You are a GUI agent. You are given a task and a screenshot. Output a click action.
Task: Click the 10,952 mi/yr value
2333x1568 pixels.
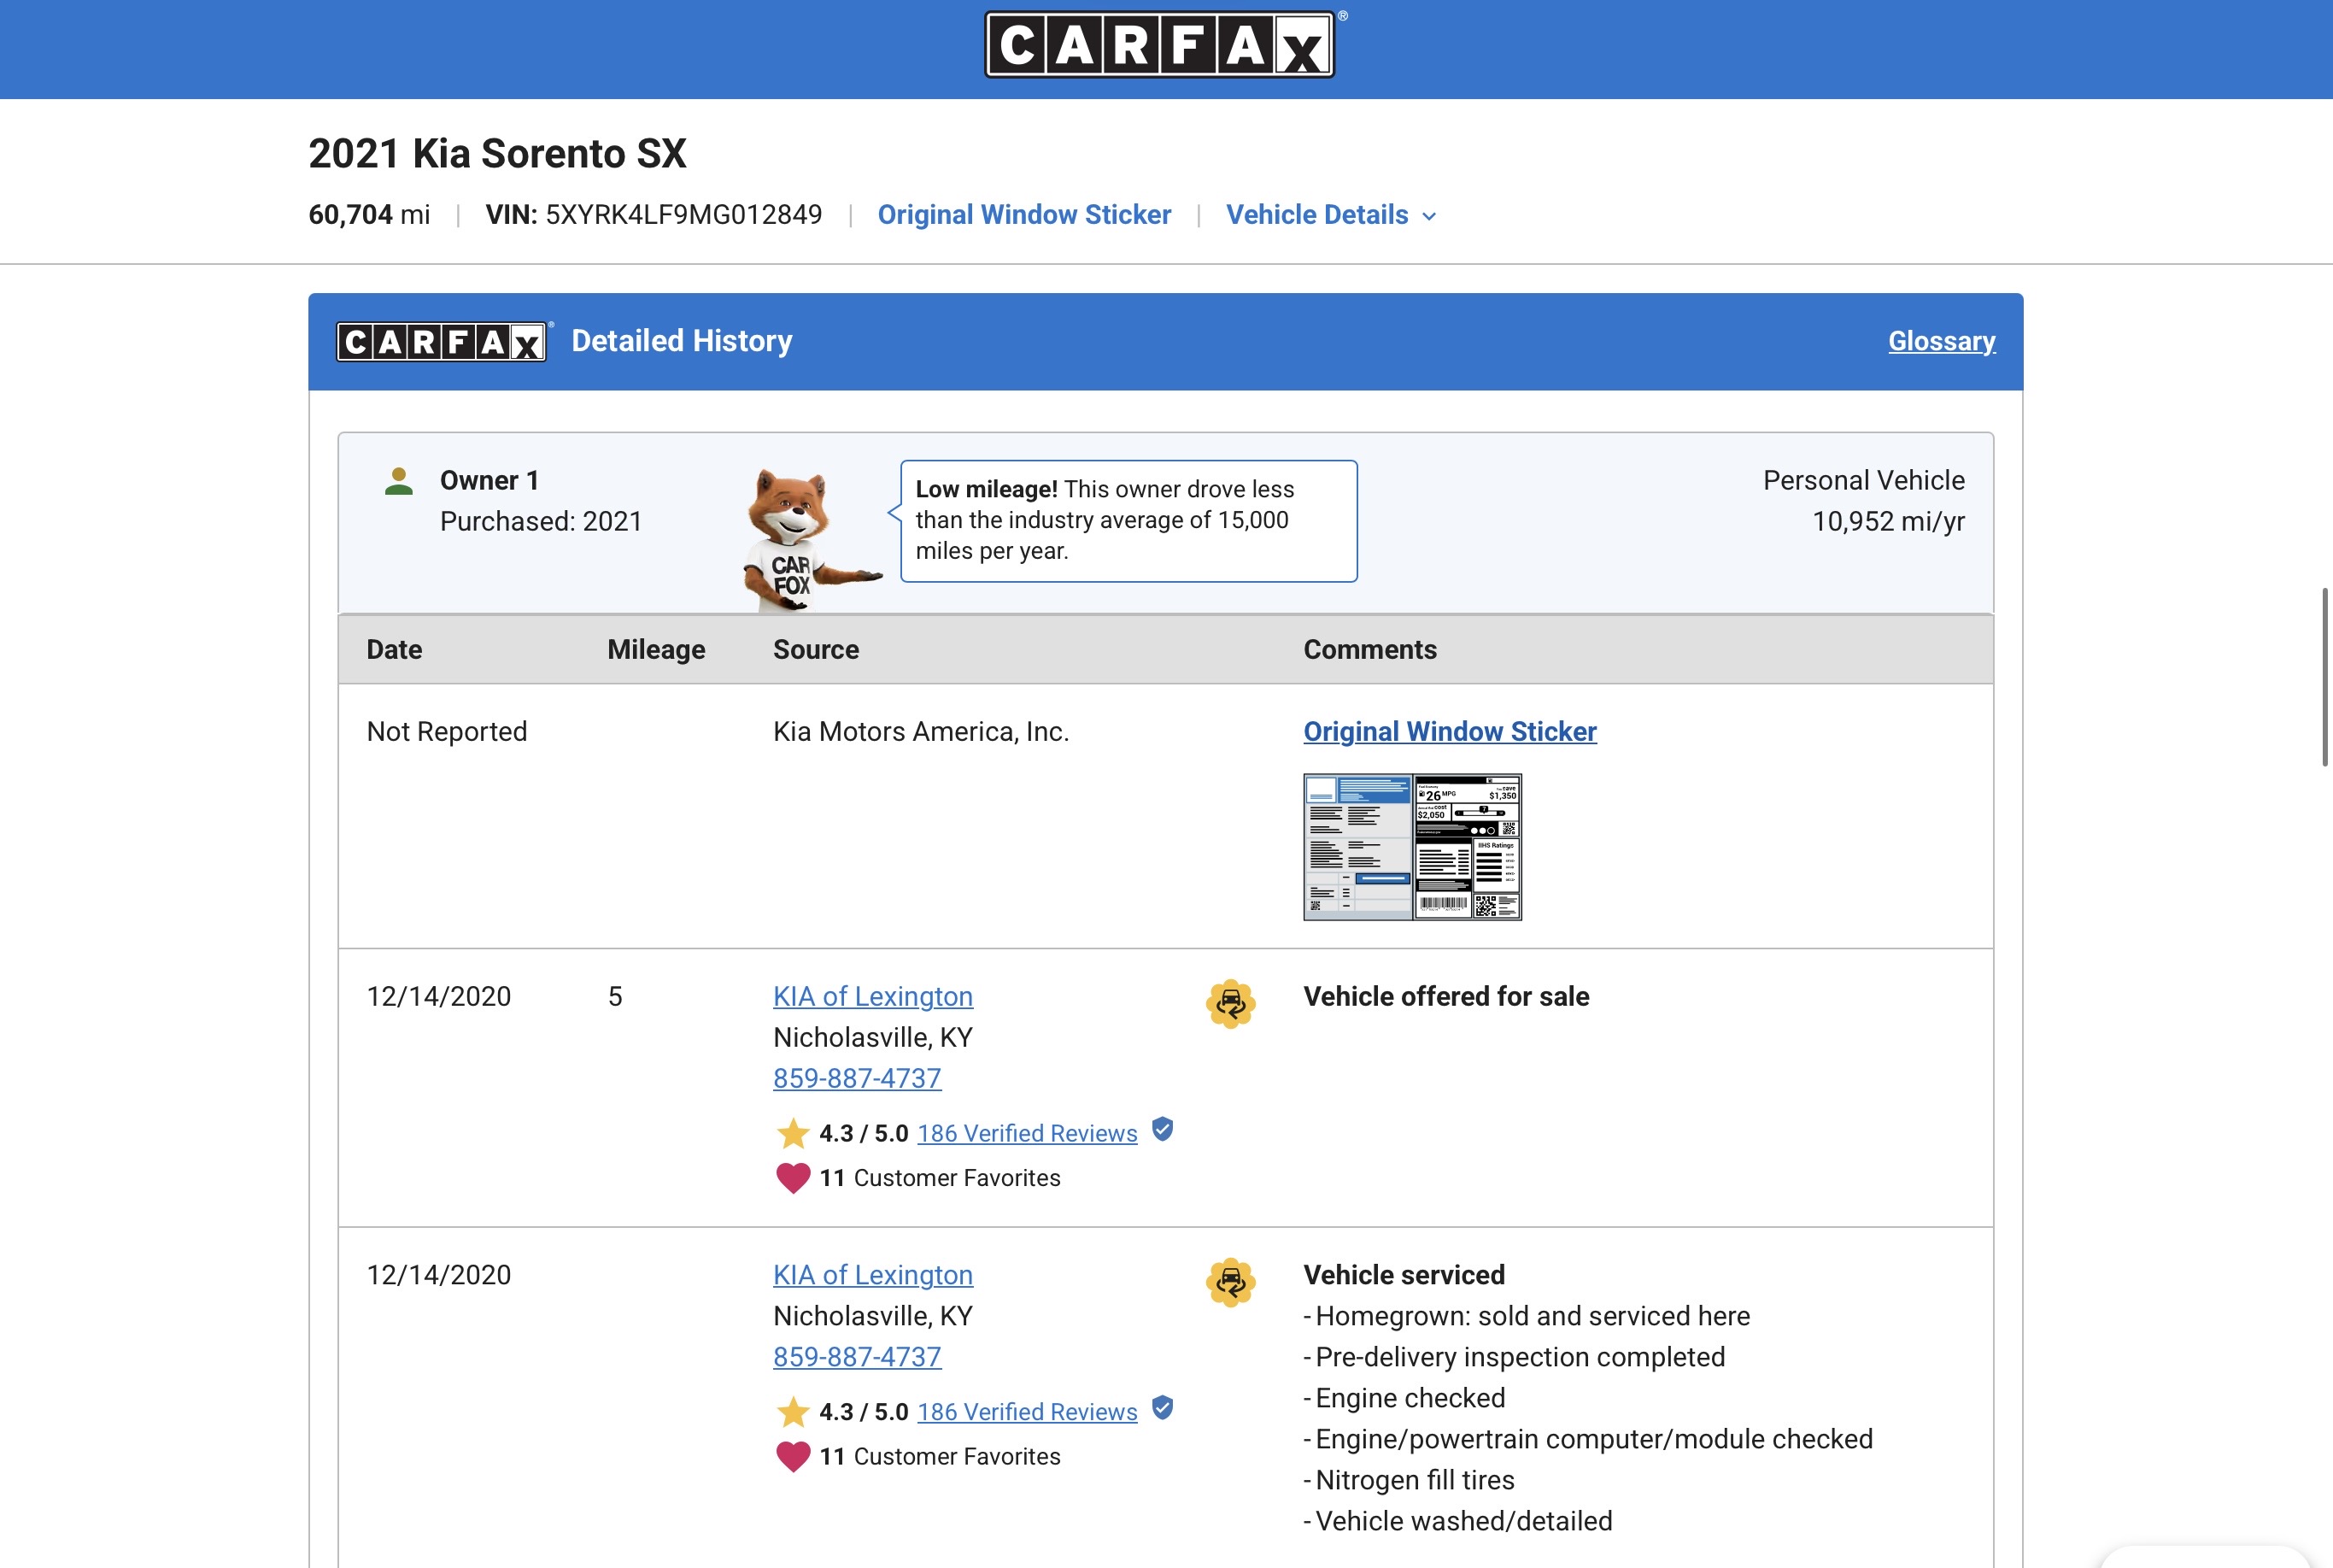click(x=1888, y=522)
